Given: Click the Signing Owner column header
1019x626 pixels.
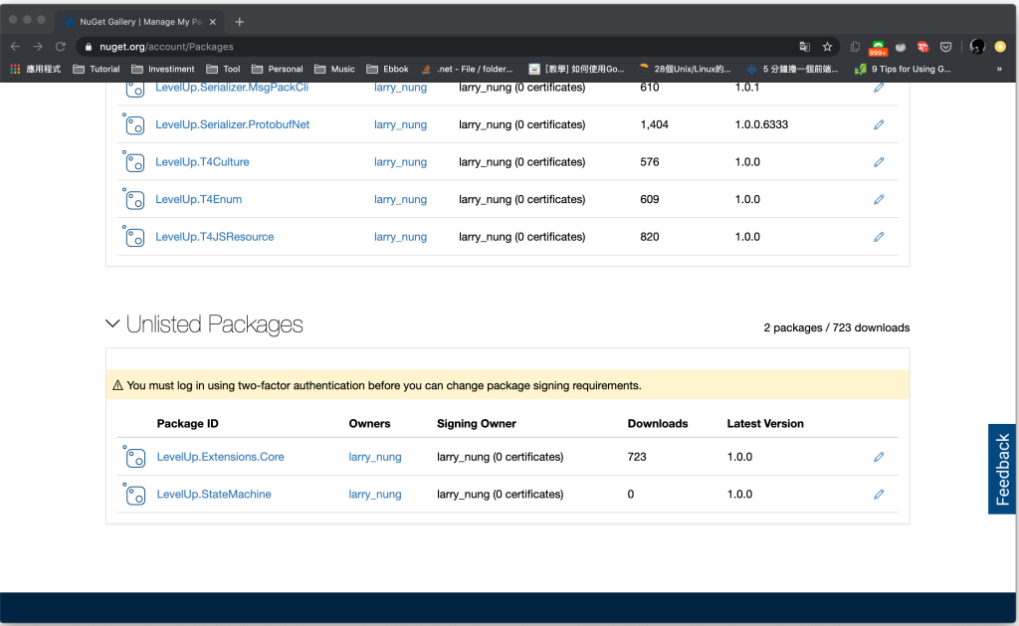Looking at the screenshot, I should [x=477, y=424].
